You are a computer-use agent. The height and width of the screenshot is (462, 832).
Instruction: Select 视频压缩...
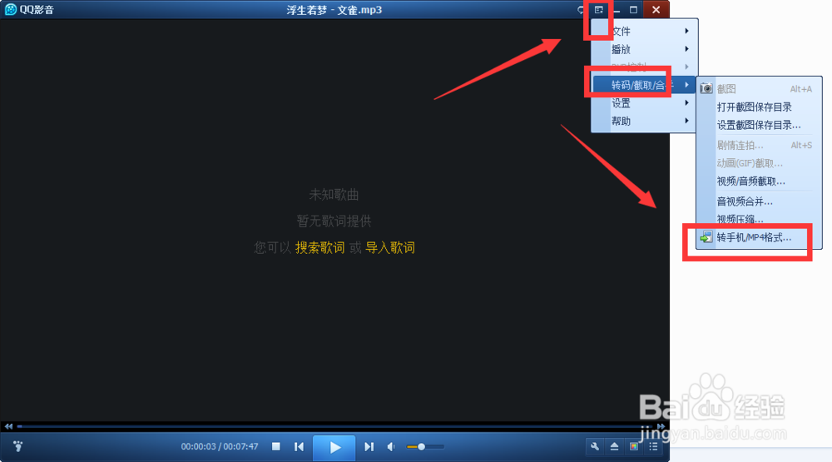[x=759, y=219]
